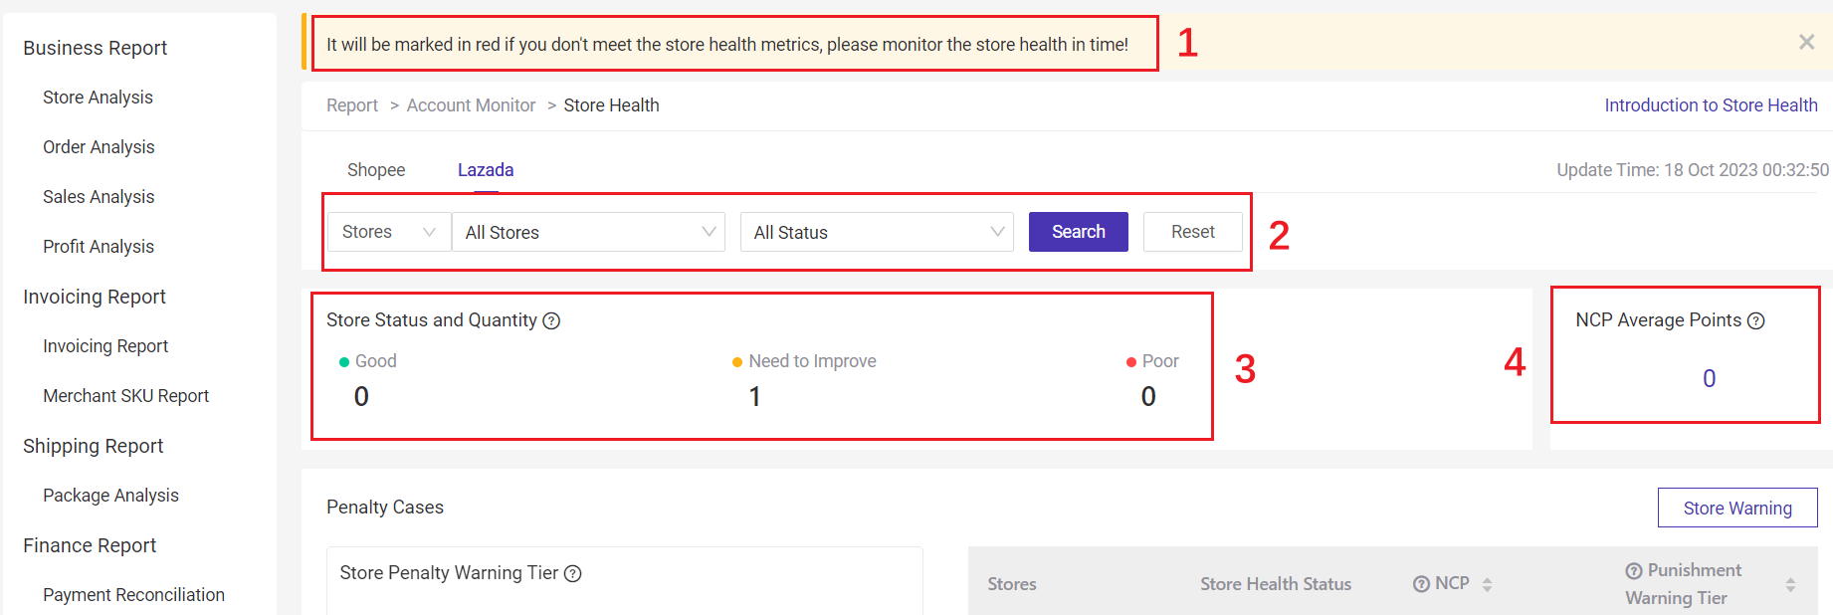Go to Account Monitor breadcrumb
This screenshot has height=615, width=1833.
471,105
